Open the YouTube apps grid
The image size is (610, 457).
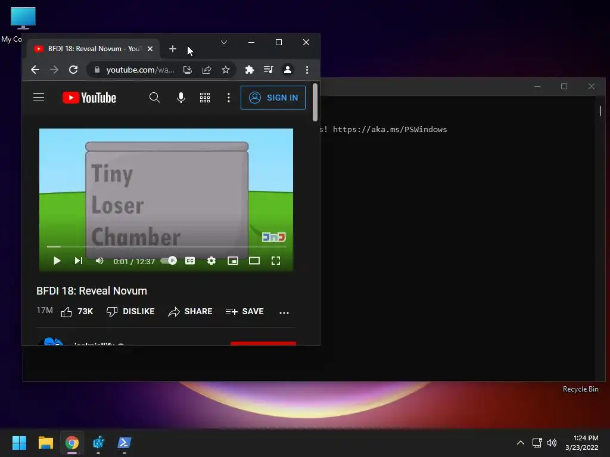coord(205,98)
